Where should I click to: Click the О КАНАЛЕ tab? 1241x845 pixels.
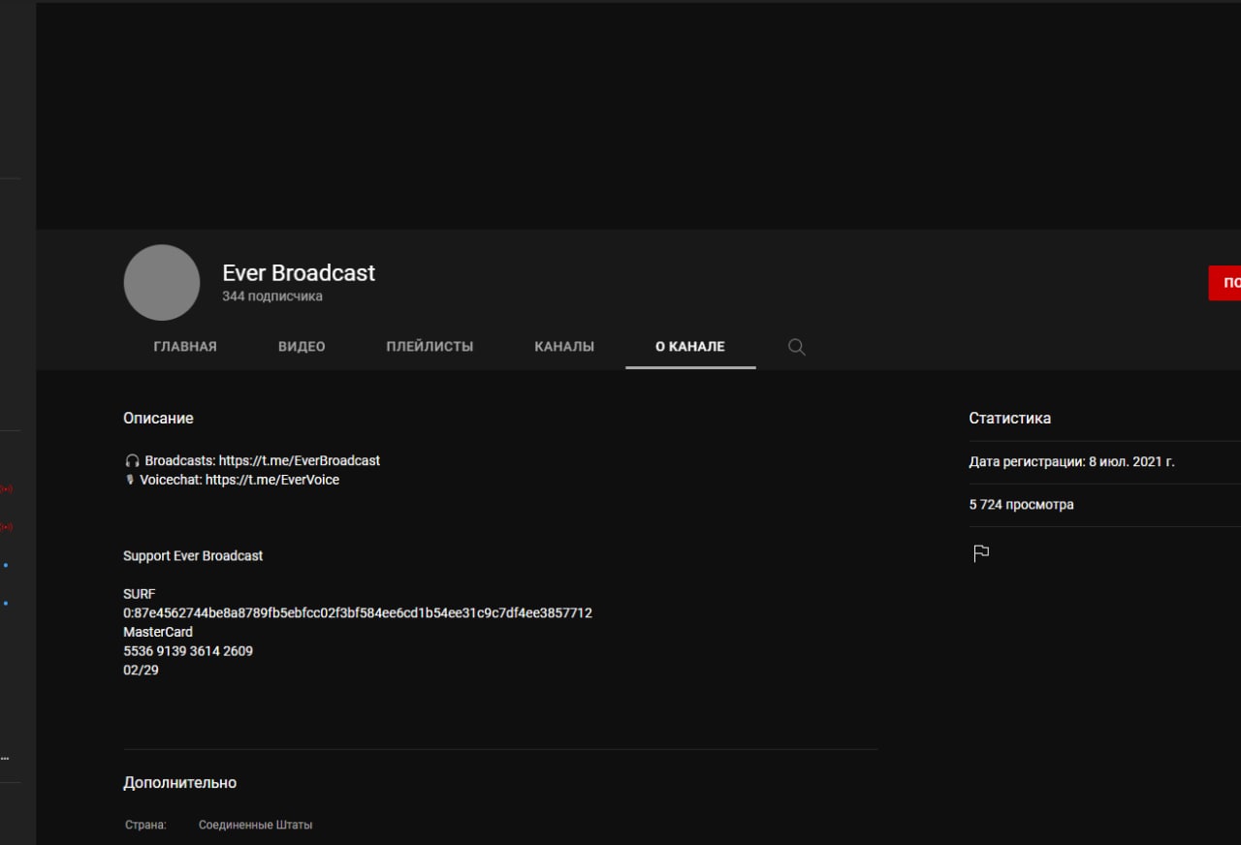coord(689,347)
